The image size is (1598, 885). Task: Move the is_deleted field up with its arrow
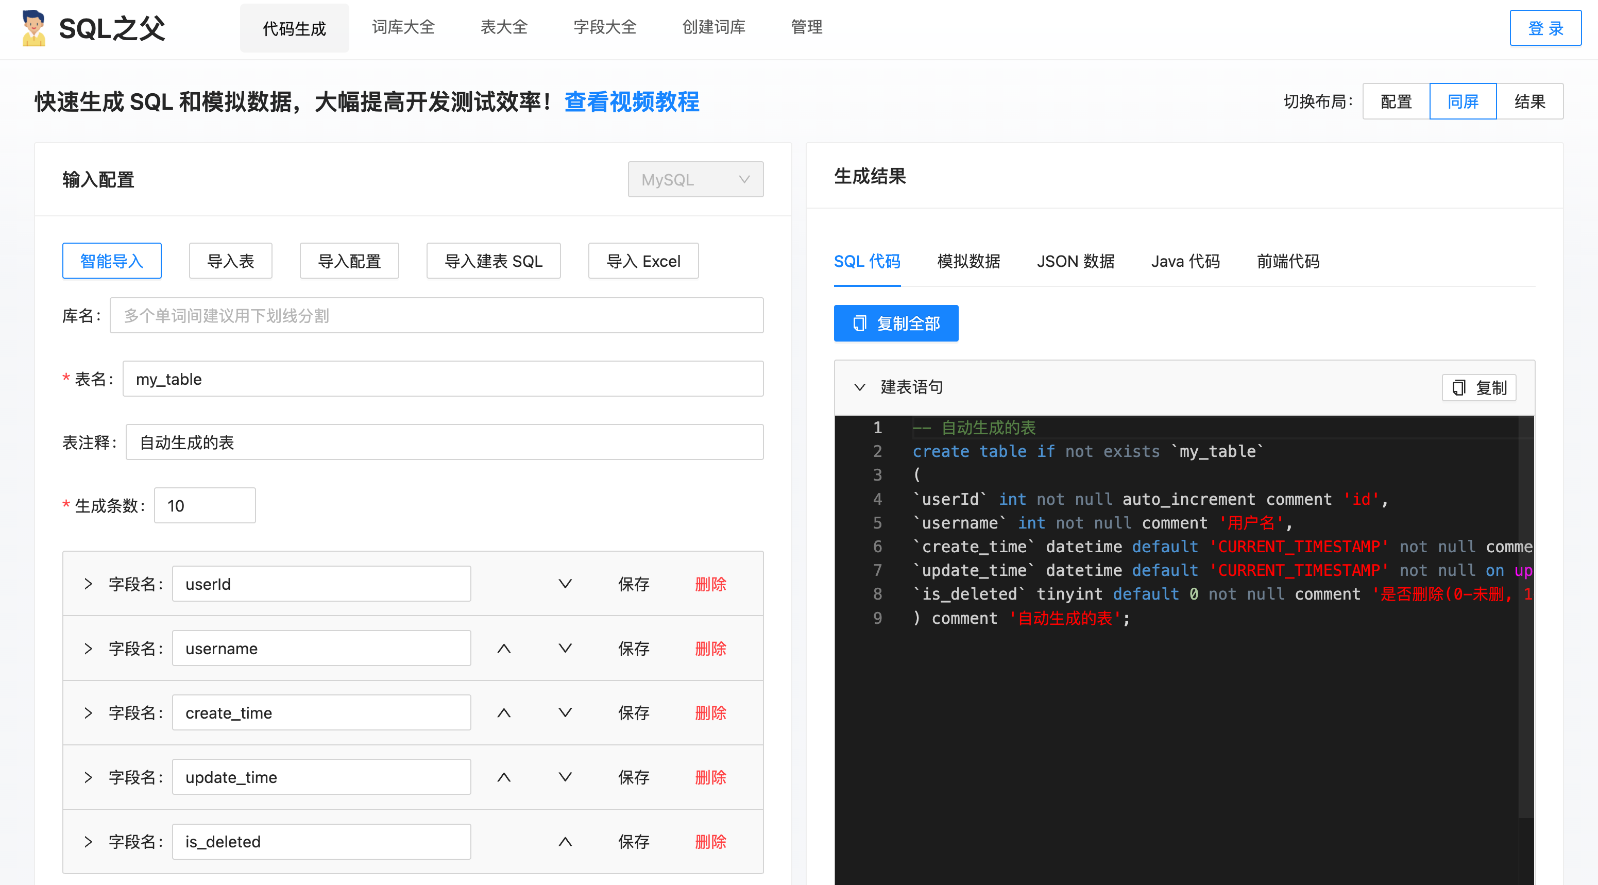565,842
